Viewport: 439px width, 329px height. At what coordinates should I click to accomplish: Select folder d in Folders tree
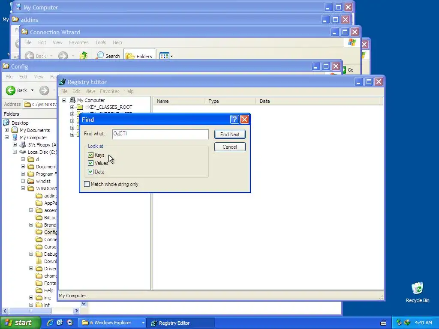(37, 159)
